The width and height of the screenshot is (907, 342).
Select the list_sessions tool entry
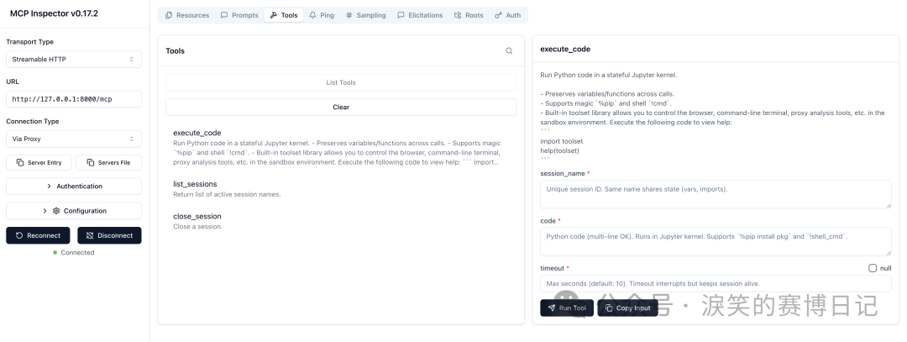click(x=341, y=189)
